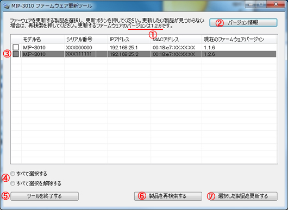Minimize the firmware update tool window
The width and height of the screenshot is (288, 210).
251,4
